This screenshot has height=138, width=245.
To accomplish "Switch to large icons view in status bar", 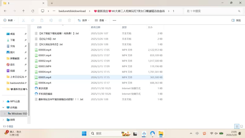I will pyautogui.click(x=241, y=126).
